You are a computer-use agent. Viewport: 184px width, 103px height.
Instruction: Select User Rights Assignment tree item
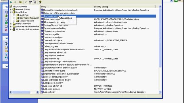click(x=29, y=18)
